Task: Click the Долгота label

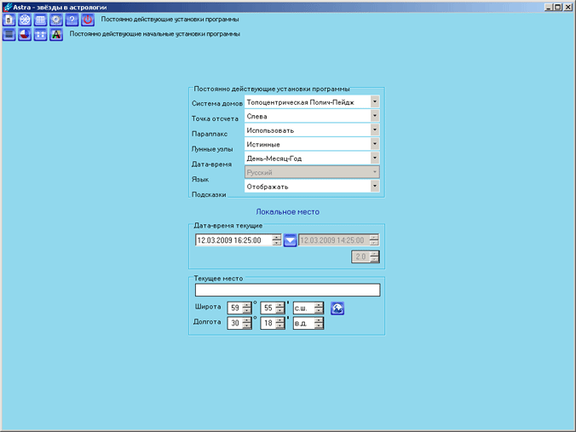Action: [207, 322]
